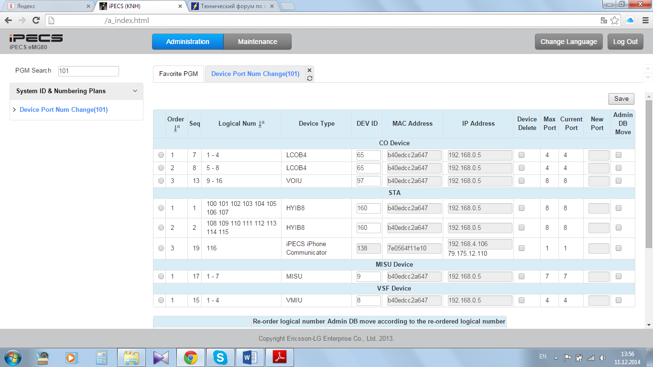Click the Log Out button
This screenshot has width=653, height=367.
(x=625, y=42)
